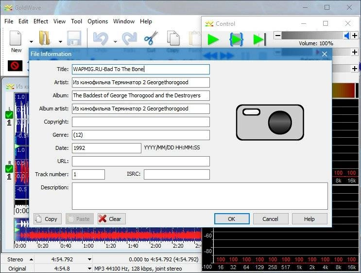Click the right channel number 1 icon
This screenshot has width=361, height=273.
(x=9, y=177)
